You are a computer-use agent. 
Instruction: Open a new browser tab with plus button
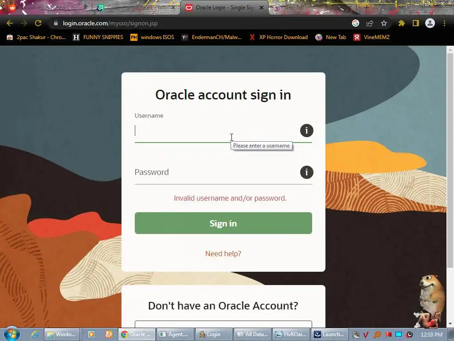[x=366, y=8]
